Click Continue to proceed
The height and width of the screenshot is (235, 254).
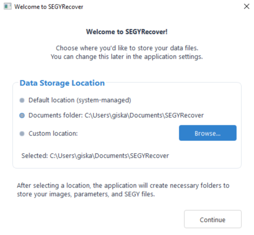213,219
